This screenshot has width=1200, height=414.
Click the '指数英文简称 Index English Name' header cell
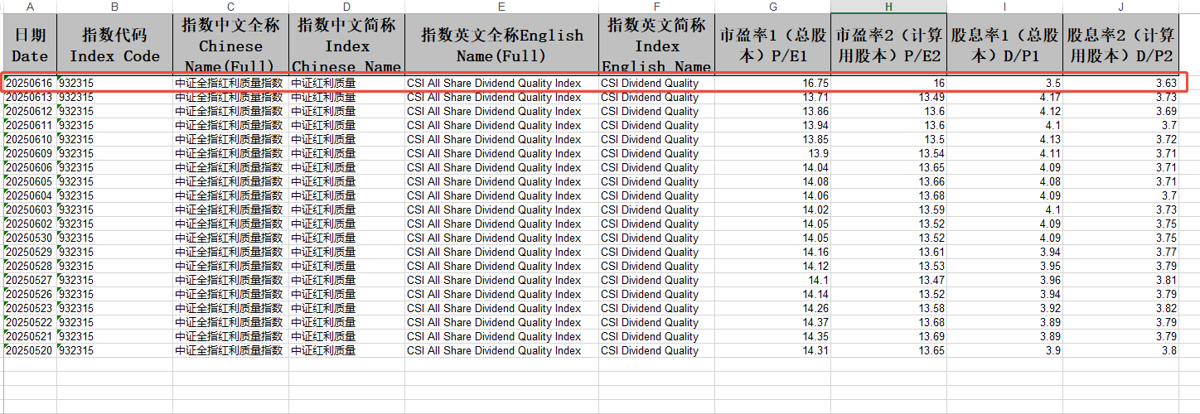click(656, 43)
